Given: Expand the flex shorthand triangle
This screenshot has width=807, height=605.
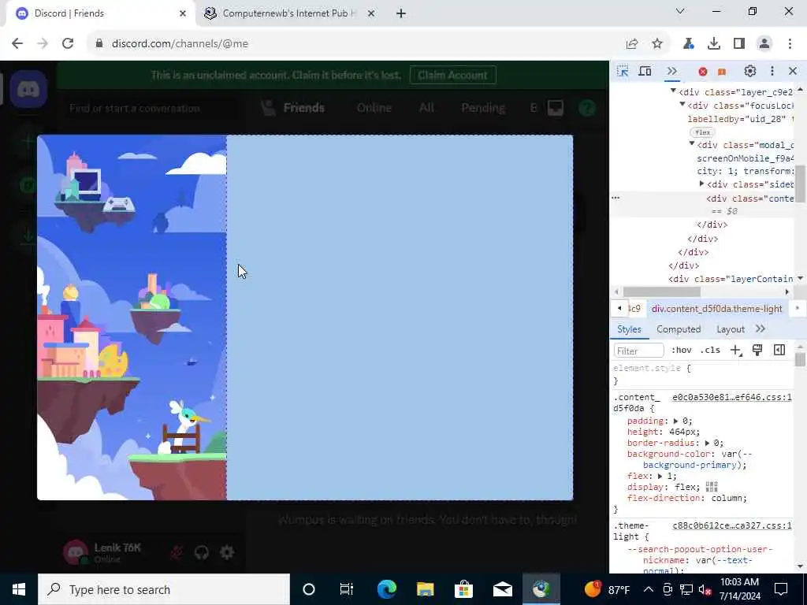Looking at the screenshot, I should pyautogui.click(x=660, y=477).
